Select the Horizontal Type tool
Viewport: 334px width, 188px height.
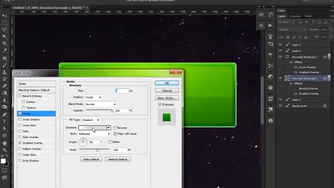point(5,122)
